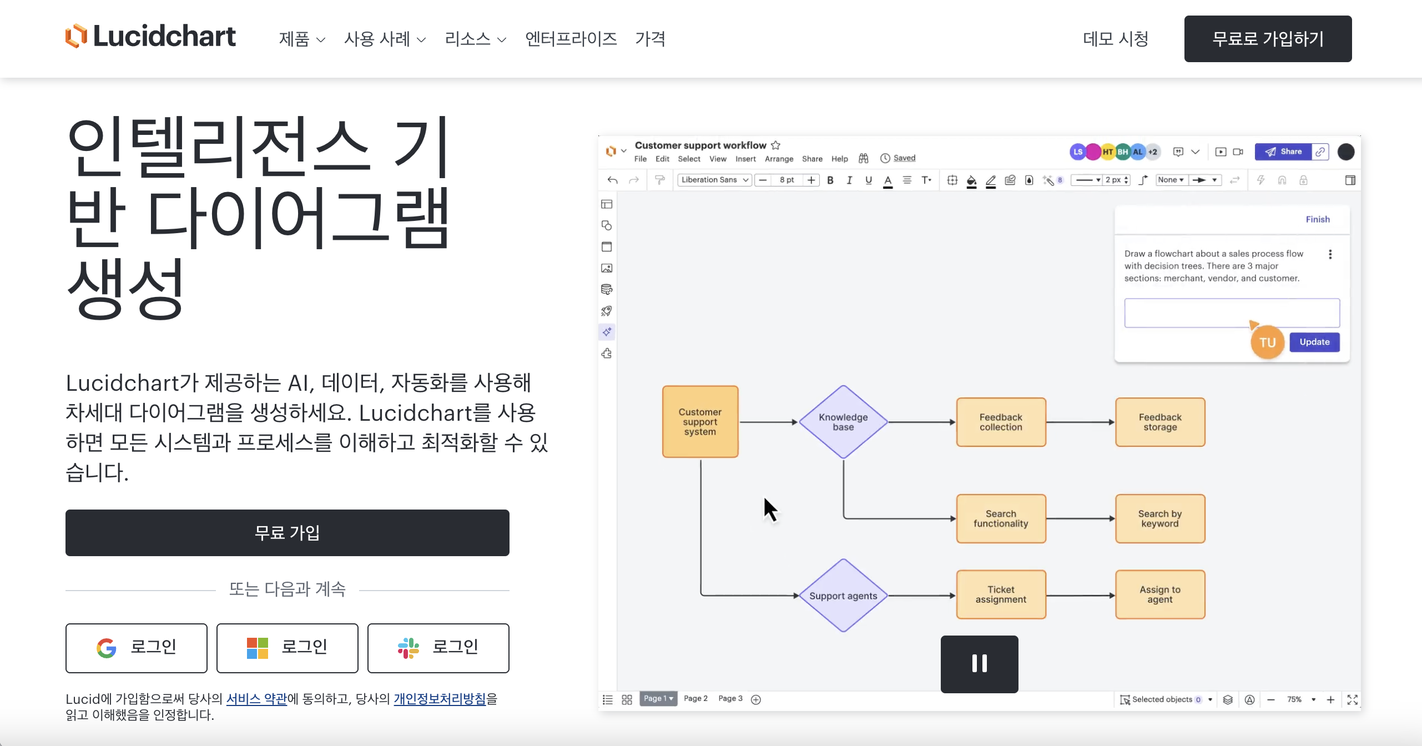Screen dimensions: 1422x746
Task: Open the shapes panel in left sidebar
Action: [x=607, y=225]
